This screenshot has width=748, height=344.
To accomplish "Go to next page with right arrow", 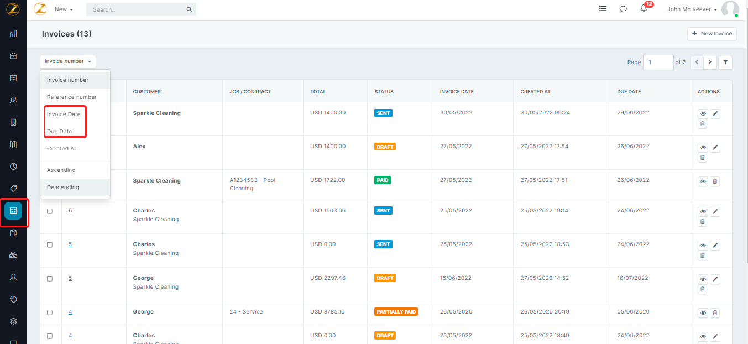I will [710, 62].
